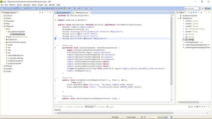The image size is (212, 119).
Task: Select the Java perspective button
Action: [x=208, y=9]
